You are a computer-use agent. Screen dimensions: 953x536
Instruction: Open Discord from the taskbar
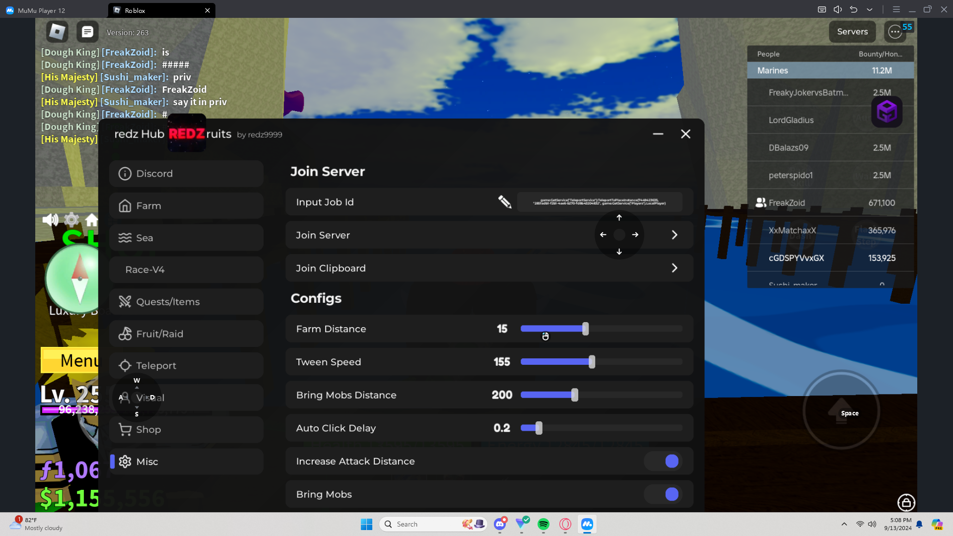500,524
